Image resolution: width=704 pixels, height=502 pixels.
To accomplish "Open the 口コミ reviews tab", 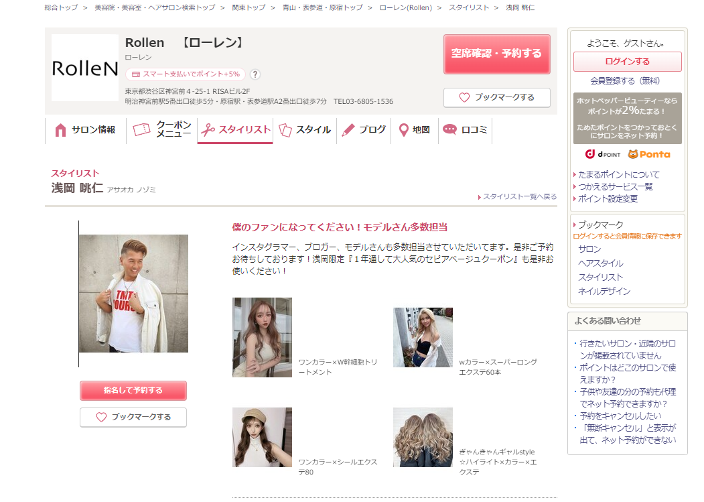I will coord(465,130).
